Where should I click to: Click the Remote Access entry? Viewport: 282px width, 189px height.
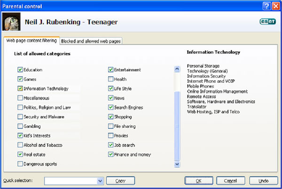coord(202,96)
